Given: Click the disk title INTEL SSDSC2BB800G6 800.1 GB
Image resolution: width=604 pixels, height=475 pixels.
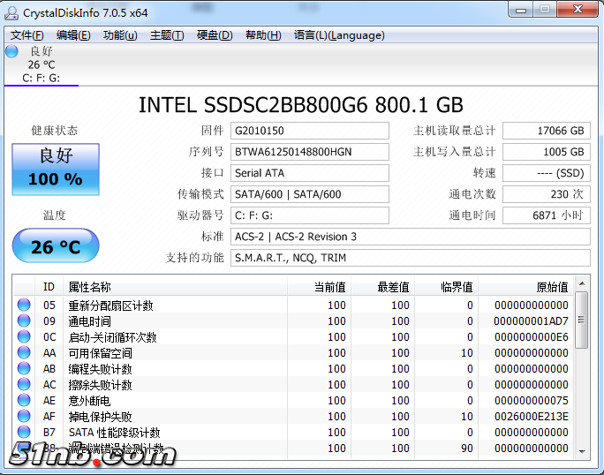Looking at the screenshot, I should (x=300, y=105).
